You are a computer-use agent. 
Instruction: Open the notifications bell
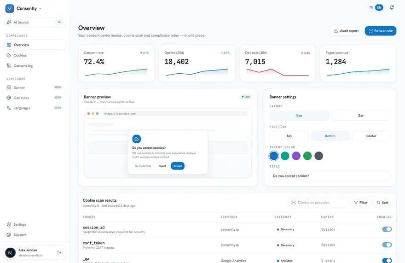click(392, 7)
